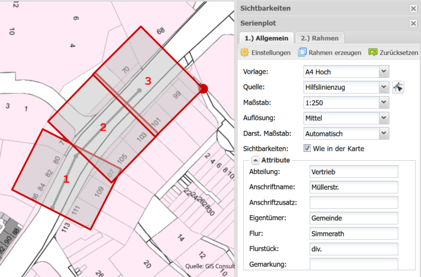Toggle 'Wie in der Karte' checkbox
This screenshot has width=421, height=277.
(308, 148)
